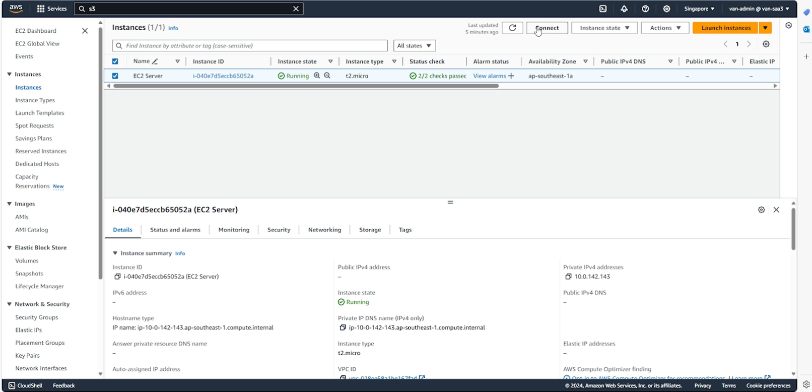Open details panel settings gear
The width and height of the screenshot is (812, 392).
point(761,210)
